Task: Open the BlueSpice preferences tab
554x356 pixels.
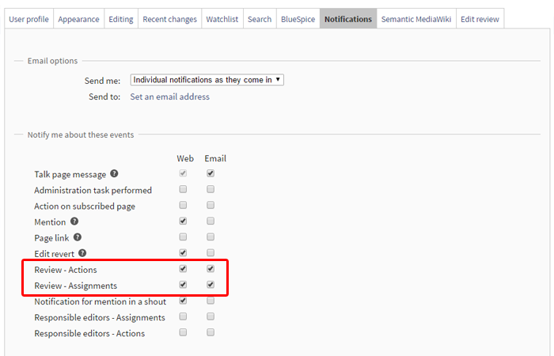Action: [298, 19]
